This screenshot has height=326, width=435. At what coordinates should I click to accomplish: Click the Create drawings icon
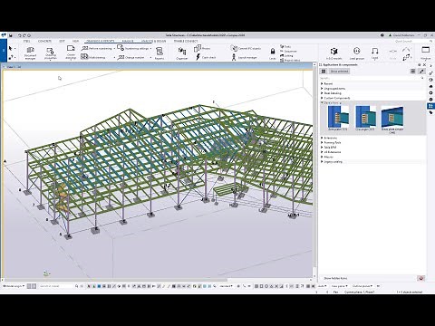click(71, 53)
